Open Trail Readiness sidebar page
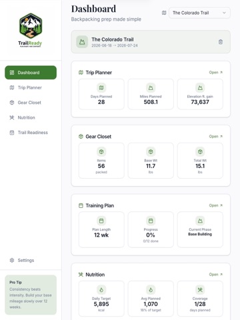 (x=31, y=133)
